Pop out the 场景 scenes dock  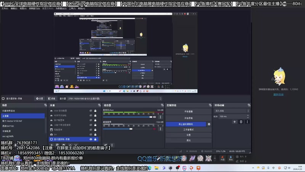tap(45, 105)
